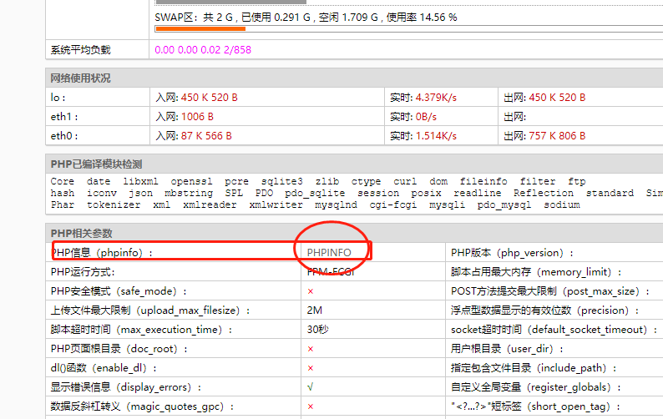Click the mbstring module name
This screenshot has height=419, width=663.
[189, 193]
